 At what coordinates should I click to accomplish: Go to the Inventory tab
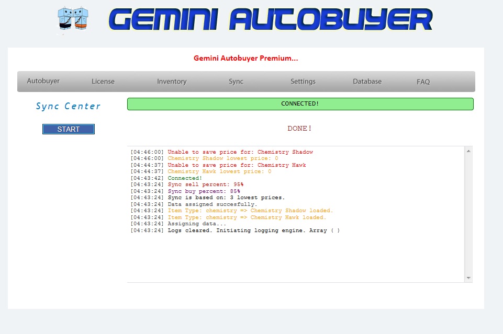172,82
